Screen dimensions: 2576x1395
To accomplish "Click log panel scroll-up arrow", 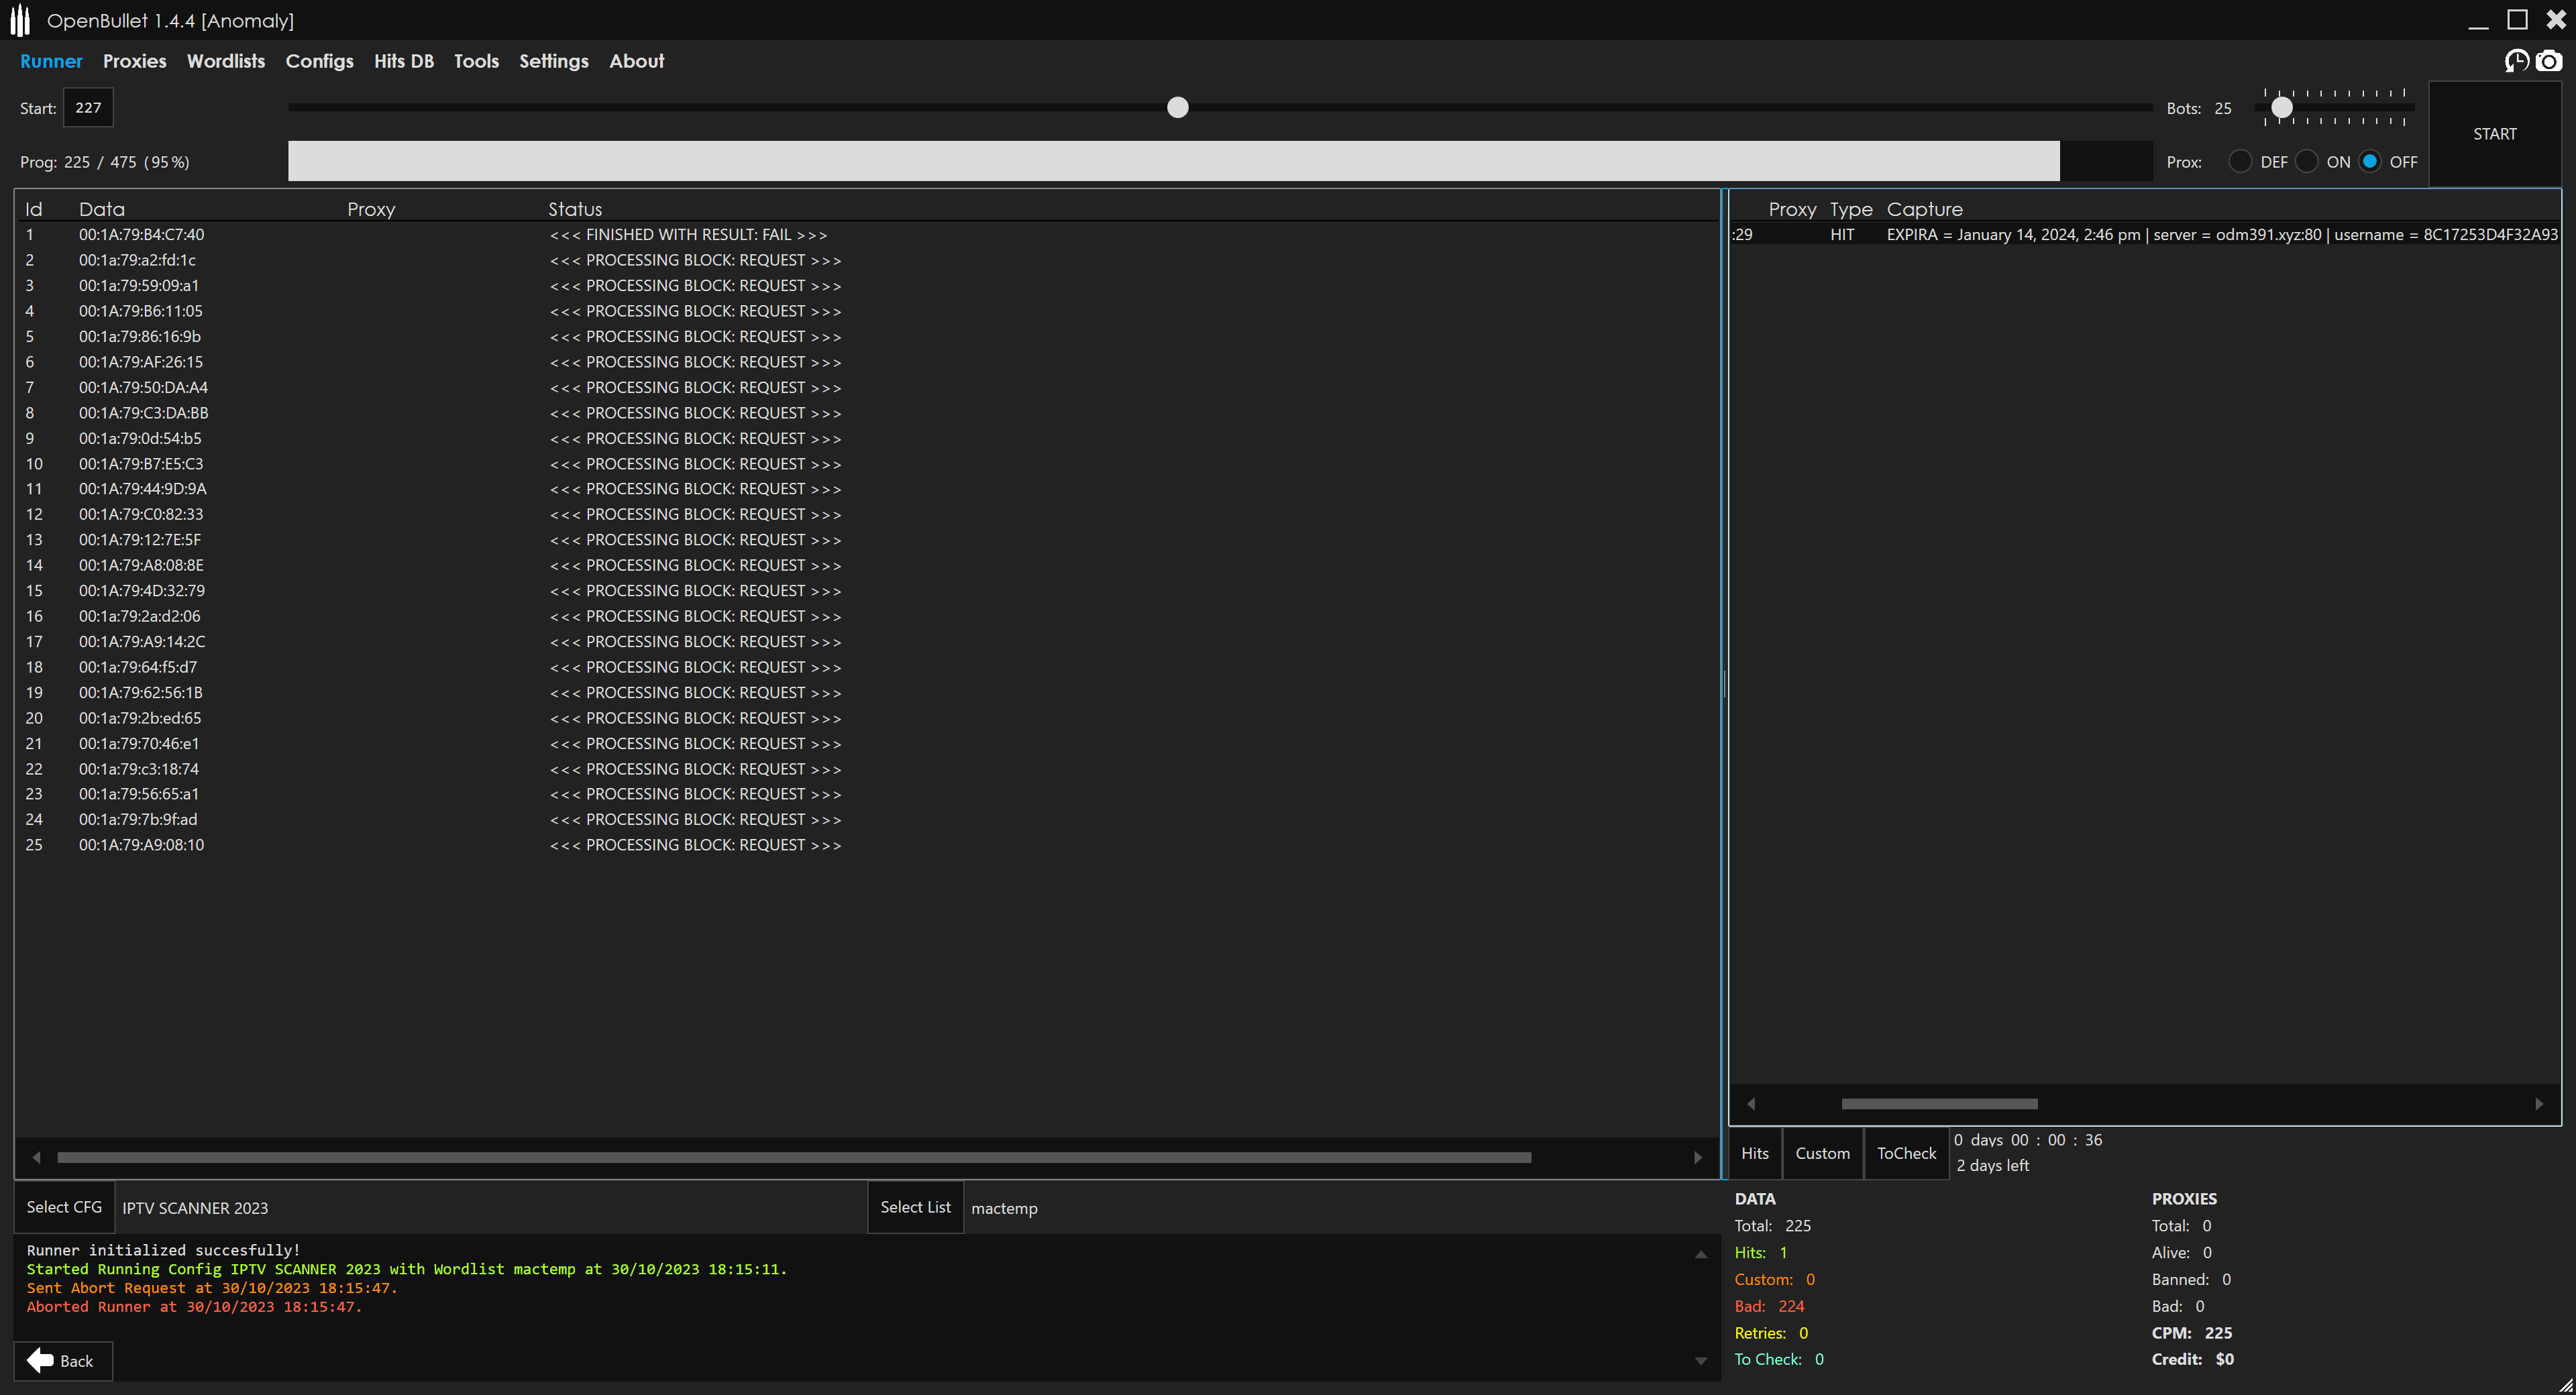I will click(x=1701, y=1254).
